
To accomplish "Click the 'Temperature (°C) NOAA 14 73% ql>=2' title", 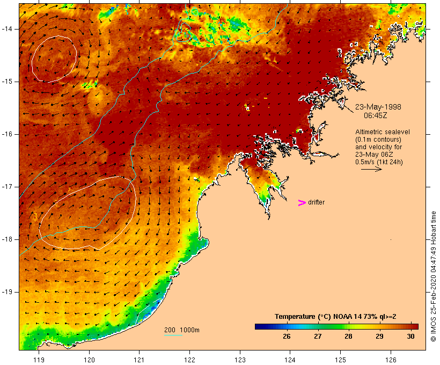I will pyautogui.click(x=335, y=317).
